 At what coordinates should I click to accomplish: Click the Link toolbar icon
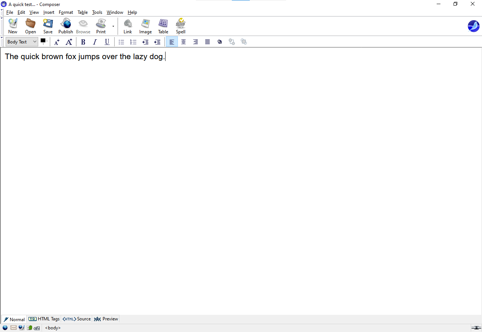point(128,26)
